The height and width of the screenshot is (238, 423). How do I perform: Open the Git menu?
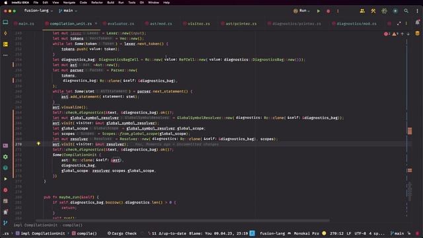141,3
